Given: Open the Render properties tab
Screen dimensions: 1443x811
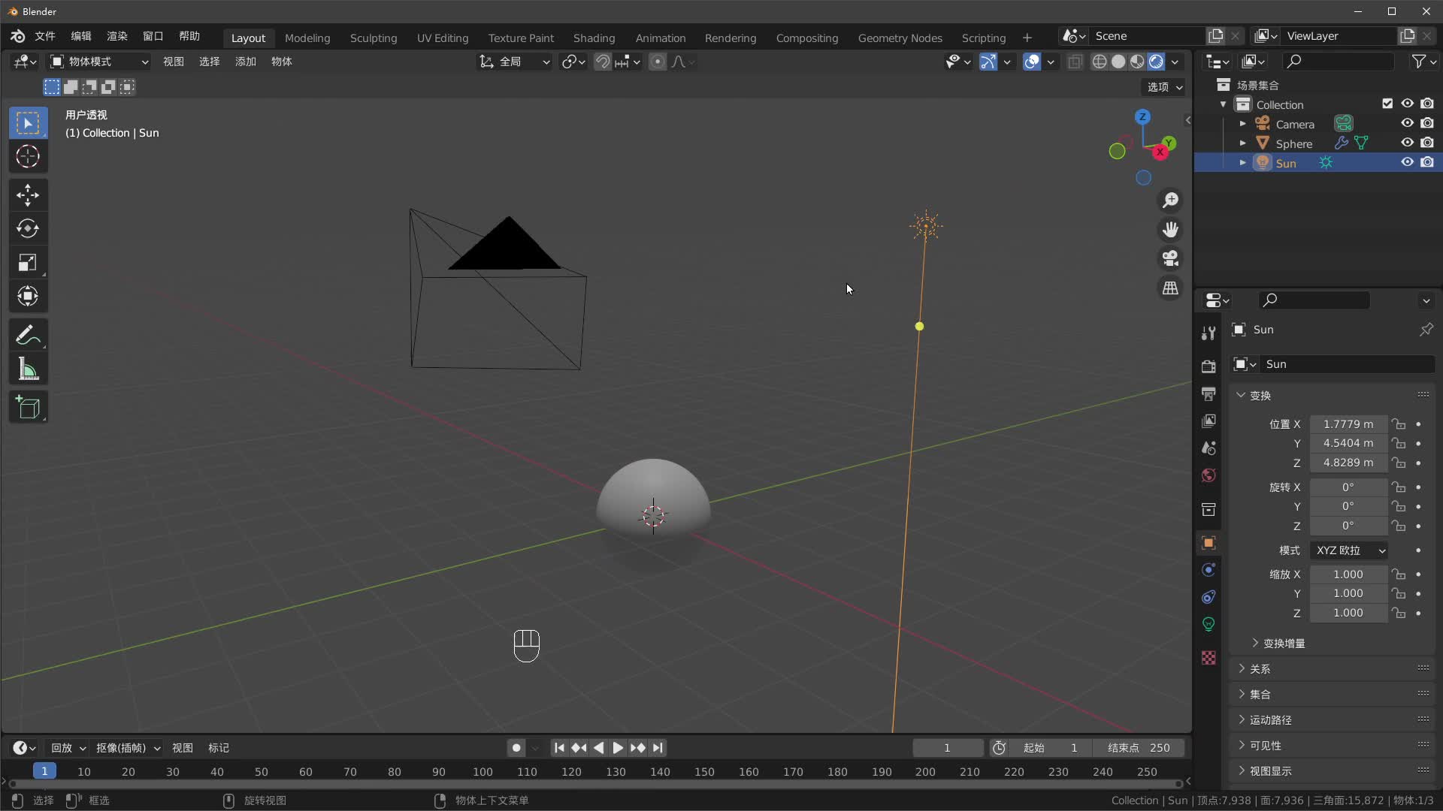Looking at the screenshot, I should [1209, 366].
